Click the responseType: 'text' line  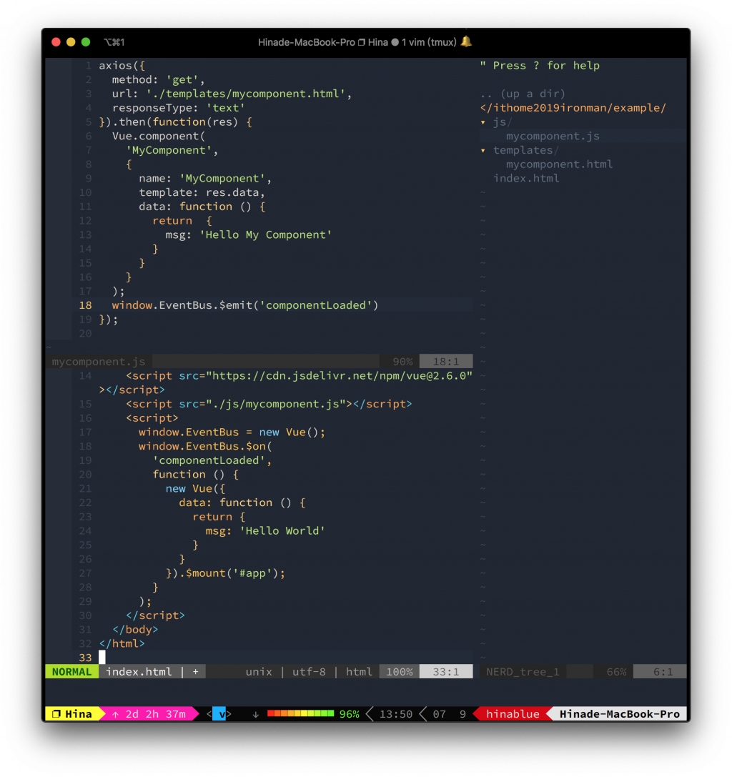pyautogui.click(x=179, y=108)
